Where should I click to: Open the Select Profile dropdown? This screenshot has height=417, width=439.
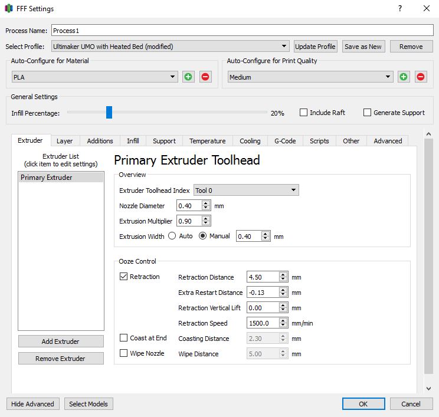click(169, 47)
